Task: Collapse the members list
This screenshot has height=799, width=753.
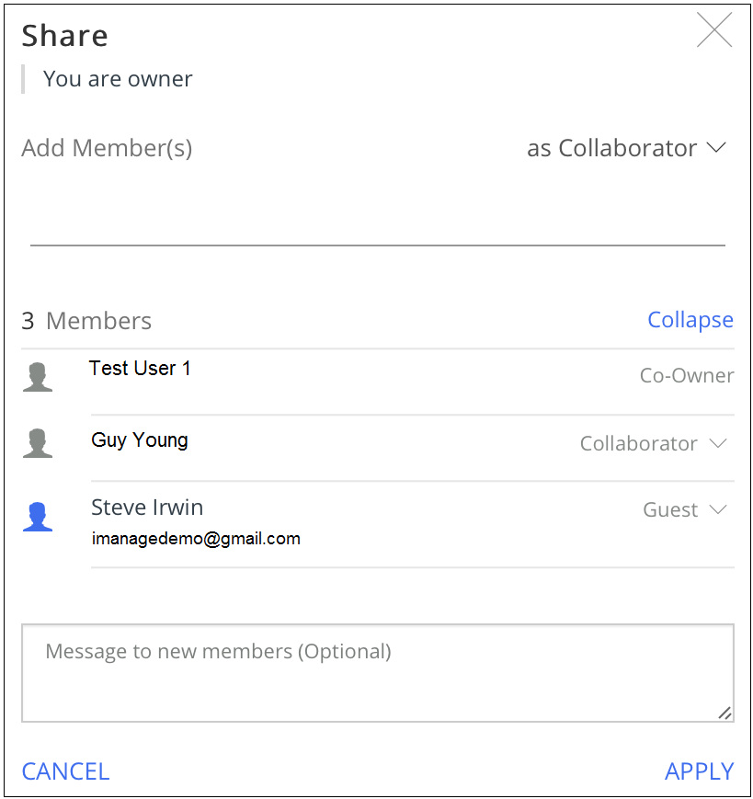Action: [690, 320]
